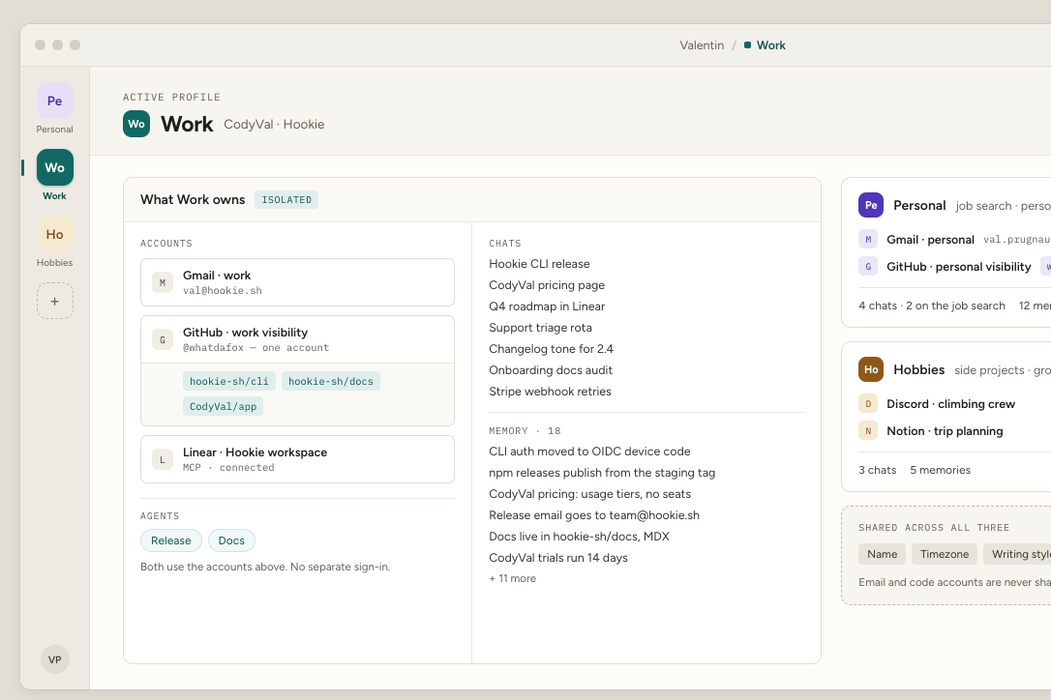This screenshot has height=700, width=1051.
Task: Select memory 'Docs live in hookie-sh/docs, MDX'
Action: [579, 537]
